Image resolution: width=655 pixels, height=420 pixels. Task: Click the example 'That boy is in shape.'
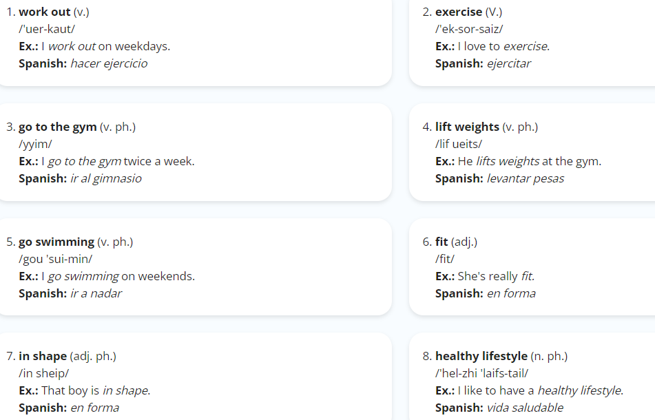pyautogui.click(x=96, y=391)
